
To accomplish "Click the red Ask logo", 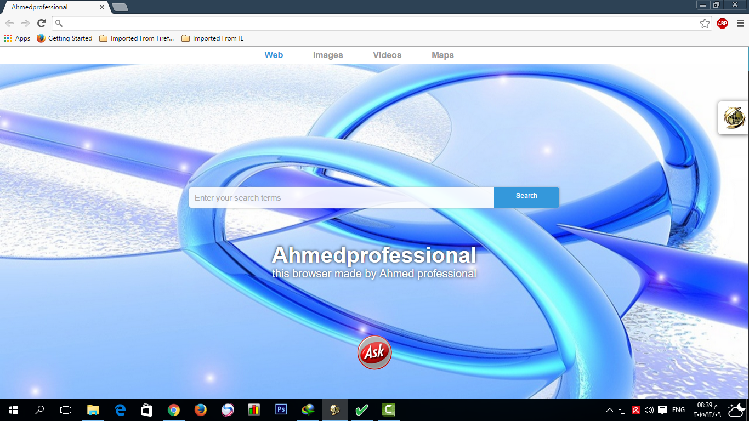I will (x=374, y=352).
